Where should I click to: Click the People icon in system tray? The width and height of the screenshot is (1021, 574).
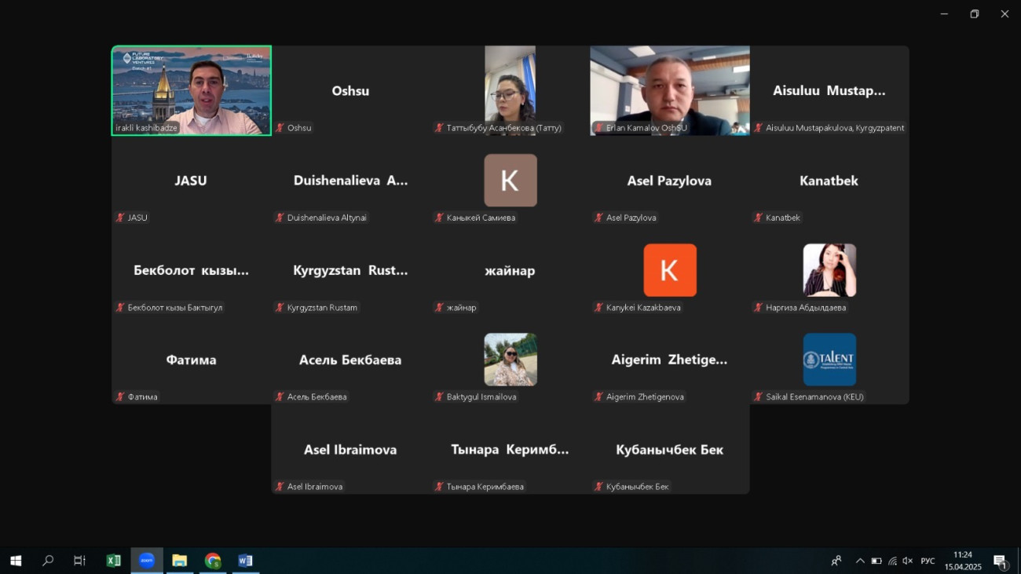(836, 561)
